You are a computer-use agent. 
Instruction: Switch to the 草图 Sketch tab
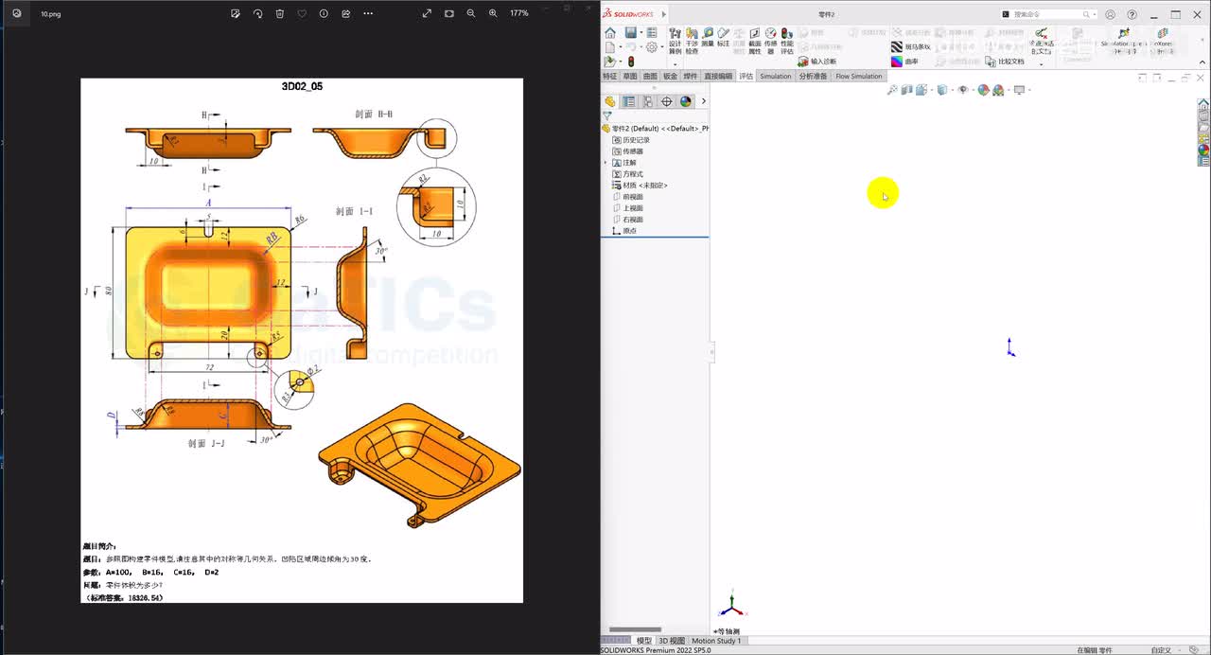630,76
